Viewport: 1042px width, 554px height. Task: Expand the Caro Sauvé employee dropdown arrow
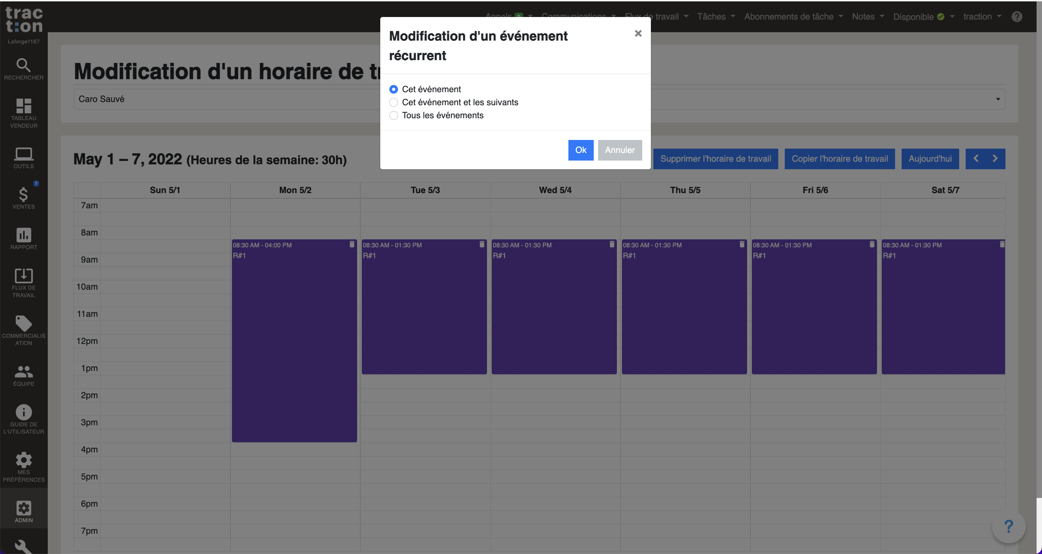point(997,99)
